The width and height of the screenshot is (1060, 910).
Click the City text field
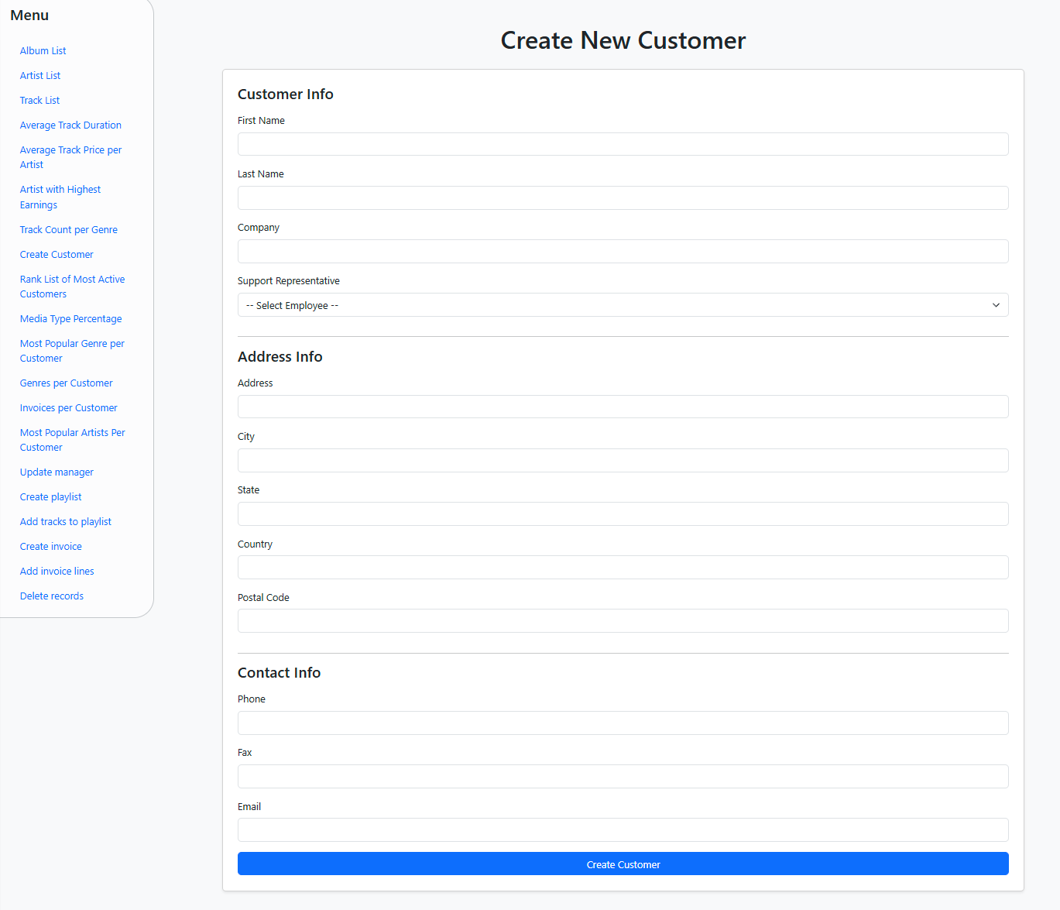pos(623,460)
